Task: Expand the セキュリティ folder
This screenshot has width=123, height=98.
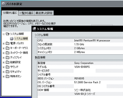Action: [4, 72]
